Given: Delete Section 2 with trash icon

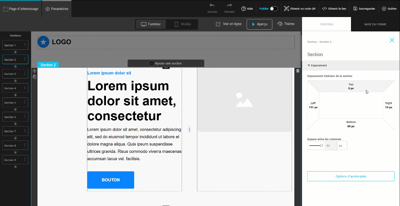Looking at the screenshot, I should click(298, 71).
